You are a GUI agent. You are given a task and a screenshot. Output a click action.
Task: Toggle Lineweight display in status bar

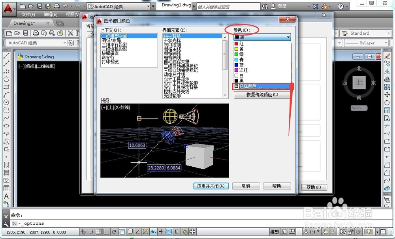tap(161, 232)
